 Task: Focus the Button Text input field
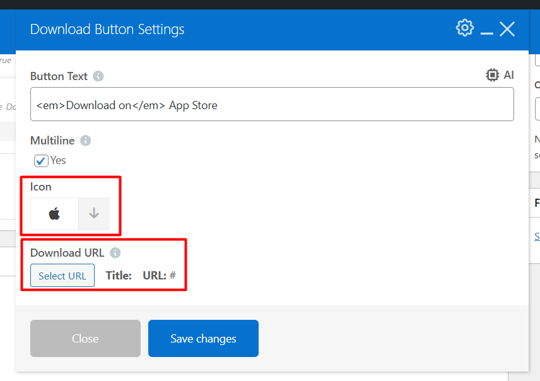coord(272,104)
